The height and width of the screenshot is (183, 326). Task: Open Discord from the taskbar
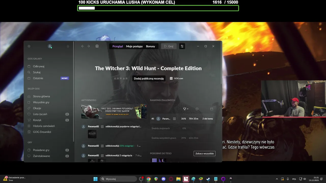point(164,179)
